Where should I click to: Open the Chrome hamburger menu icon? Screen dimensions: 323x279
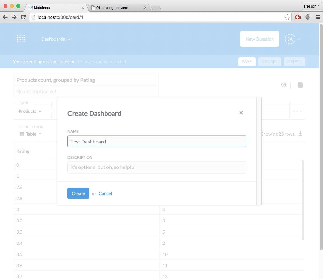[318, 17]
